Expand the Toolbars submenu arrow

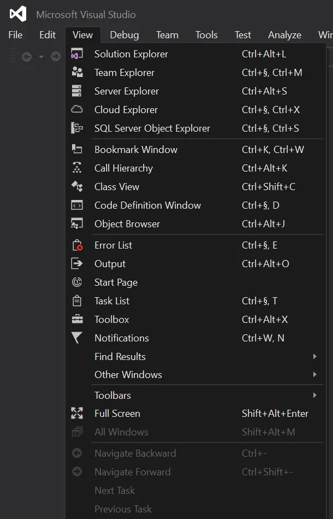(314, 396)
